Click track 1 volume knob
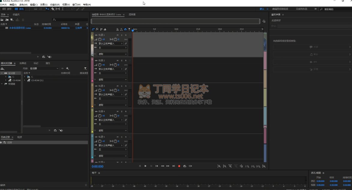The height and width of the screenshot is (190, 352). tap(100, 39)
